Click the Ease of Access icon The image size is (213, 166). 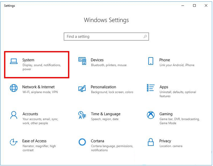coord(13,142)
